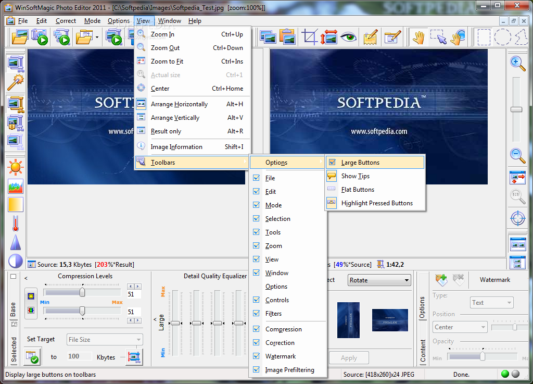Screen dimensions: 533x384
Task: Open the File Size target dropdown
Action: click(105, 339)
